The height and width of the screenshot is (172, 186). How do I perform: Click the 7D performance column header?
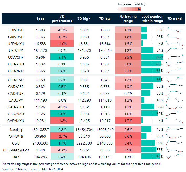[x=62, y=19]
